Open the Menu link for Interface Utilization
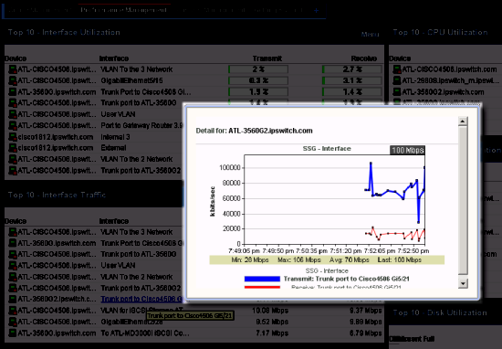Viewport: 502px width, 349px height. [370, 34]
